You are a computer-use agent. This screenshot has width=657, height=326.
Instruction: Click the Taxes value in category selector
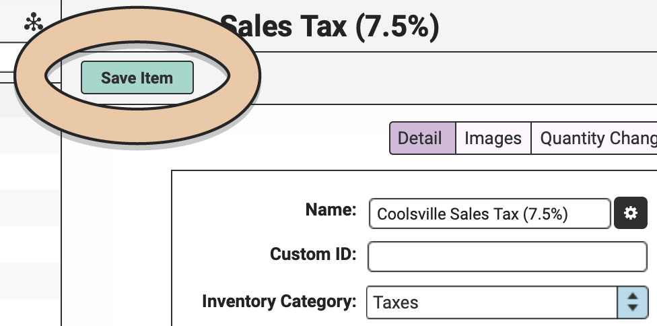click(x=396, y=302)
